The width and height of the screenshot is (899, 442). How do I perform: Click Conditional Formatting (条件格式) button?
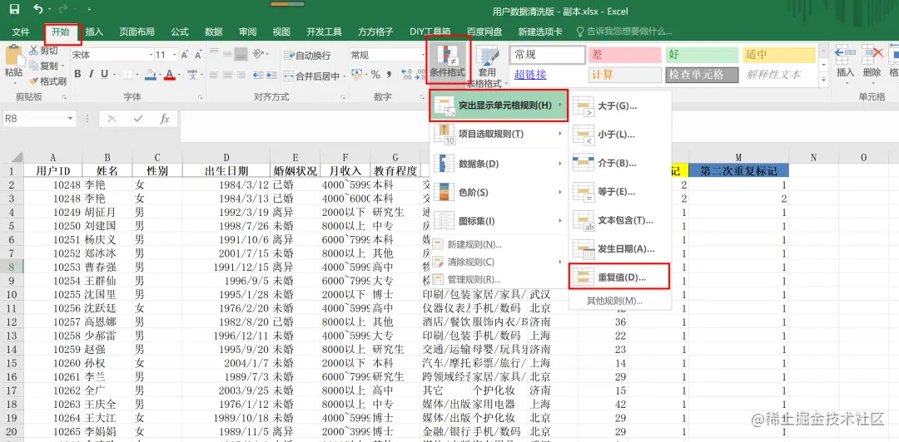point(447,59)
